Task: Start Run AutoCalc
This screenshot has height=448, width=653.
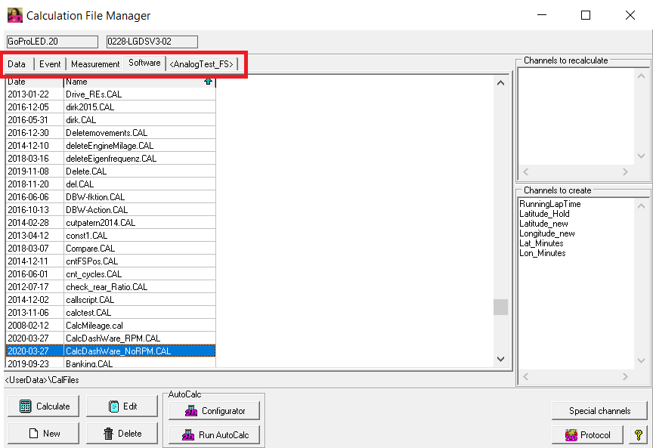Action: (x=214, y=435)
